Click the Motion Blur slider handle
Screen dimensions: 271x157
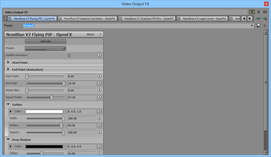click(x=27, y=90)
